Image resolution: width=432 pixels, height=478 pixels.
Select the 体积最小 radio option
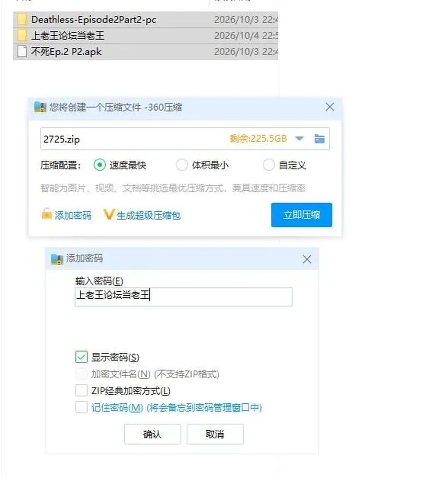pos(182,165)
